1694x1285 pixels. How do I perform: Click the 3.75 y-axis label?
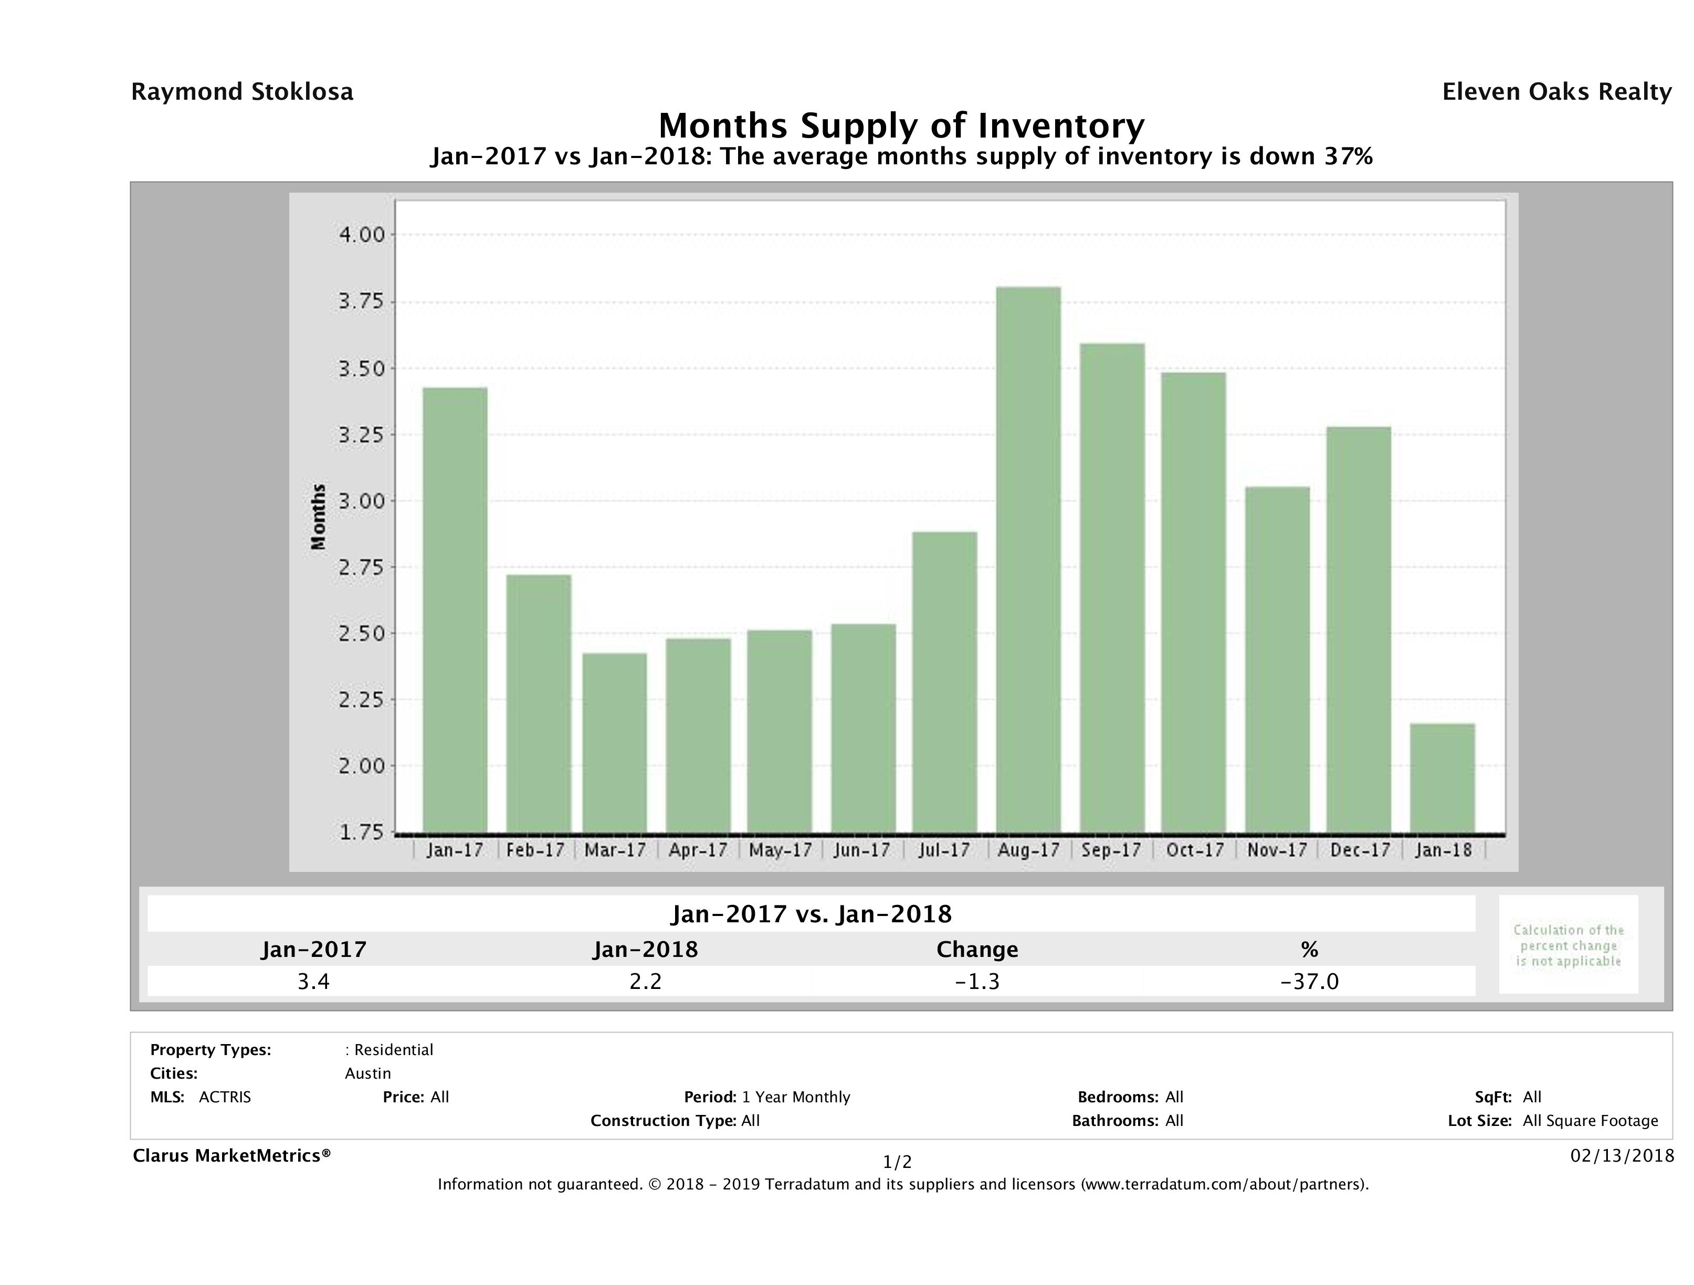(x=362, y=302)
